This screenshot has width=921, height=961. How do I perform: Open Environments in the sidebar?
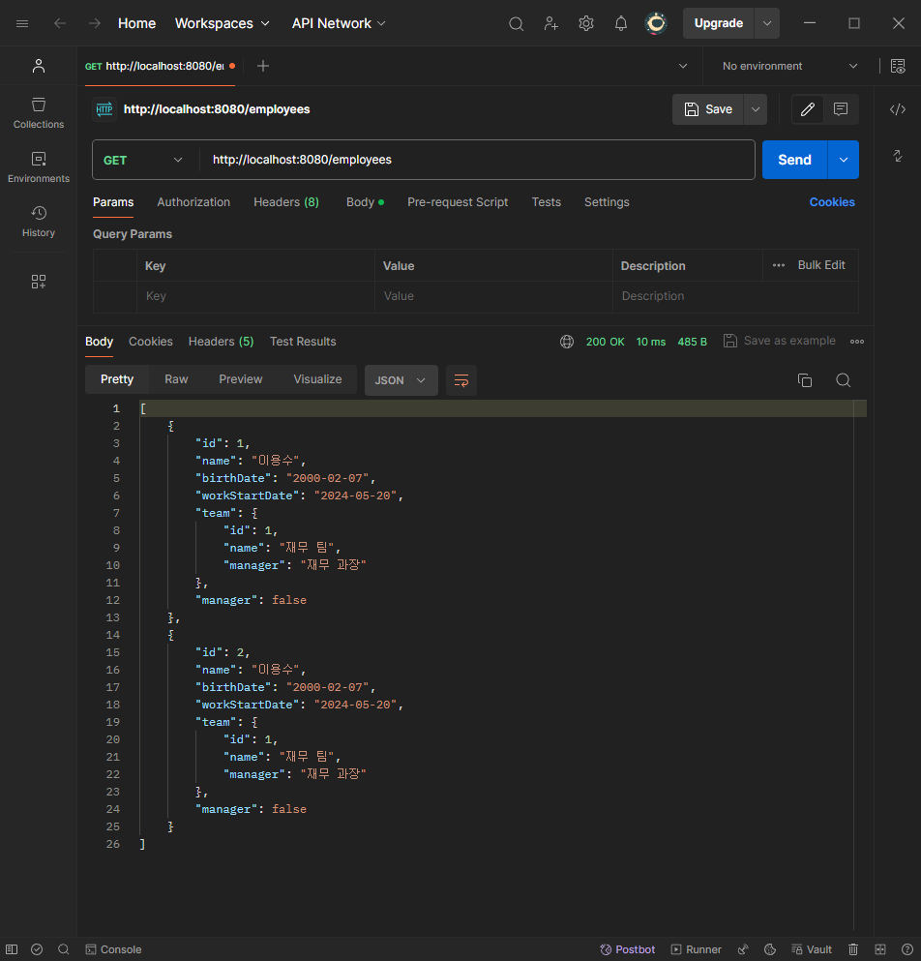(39, 167)
